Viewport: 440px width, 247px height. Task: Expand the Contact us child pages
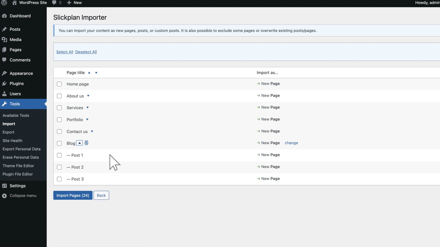pos(92,131)
